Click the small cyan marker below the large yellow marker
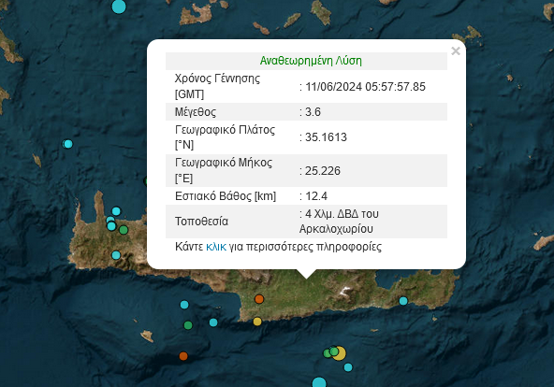Image resolution: width=554 pixels, height=387 pixels. [x=348, y=367]
